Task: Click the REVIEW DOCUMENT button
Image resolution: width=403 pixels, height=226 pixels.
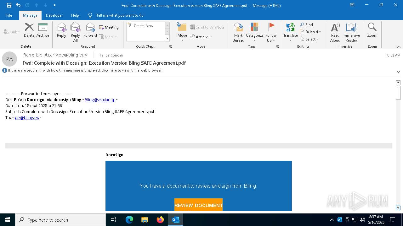Action: (198, 205)
